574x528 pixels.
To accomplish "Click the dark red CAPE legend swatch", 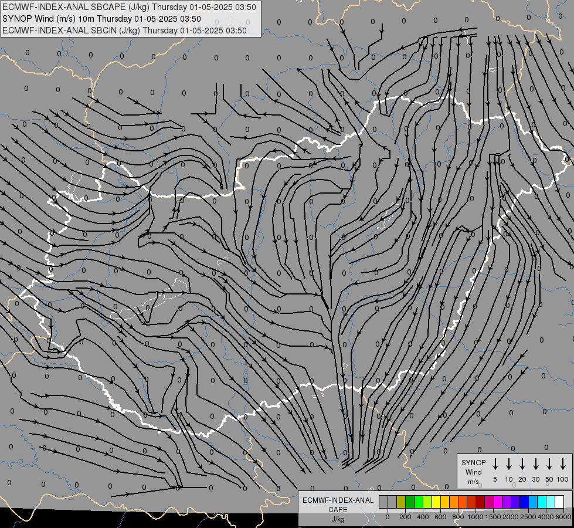I will click(481, 502).
